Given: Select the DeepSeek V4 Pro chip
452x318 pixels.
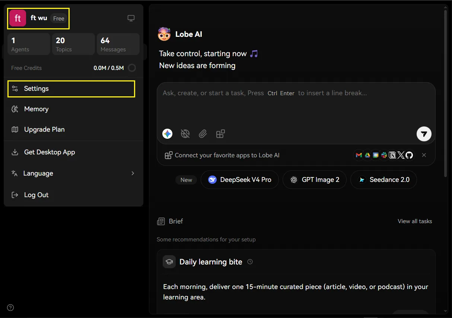Looking at the screenshot, I should click(x=240, y=180).
